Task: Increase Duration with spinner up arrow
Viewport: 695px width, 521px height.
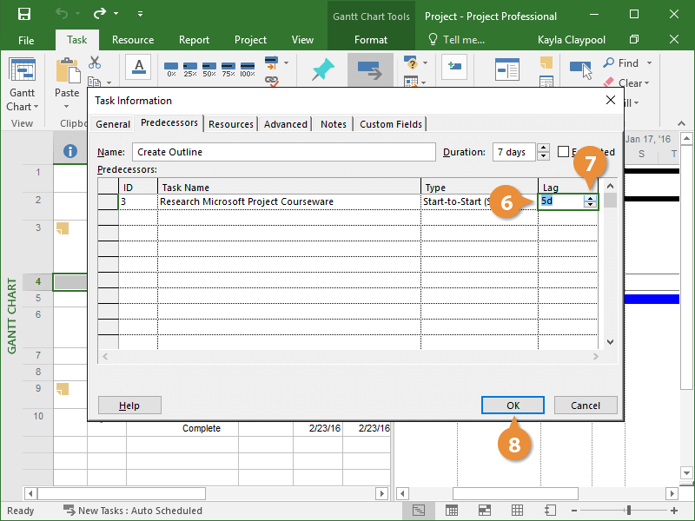Action: coord(544,148)
